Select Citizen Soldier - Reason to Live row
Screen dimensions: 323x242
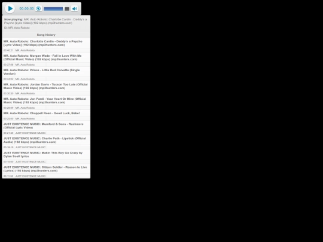[x=46, y=169]
